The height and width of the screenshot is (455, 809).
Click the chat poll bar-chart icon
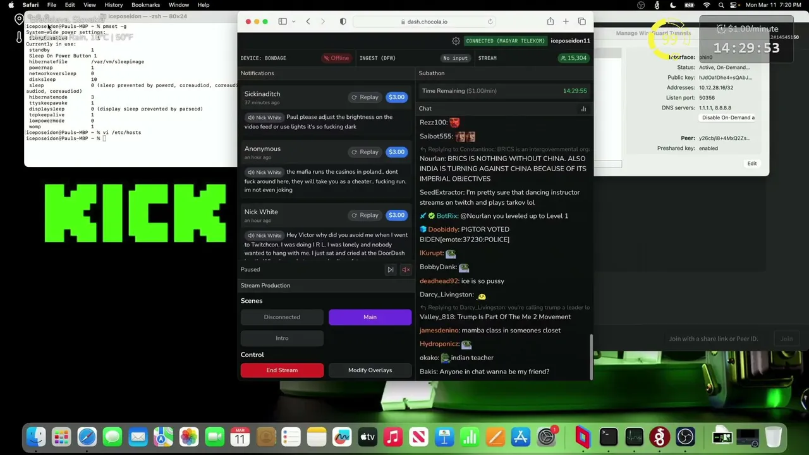[x=583, y=109]
